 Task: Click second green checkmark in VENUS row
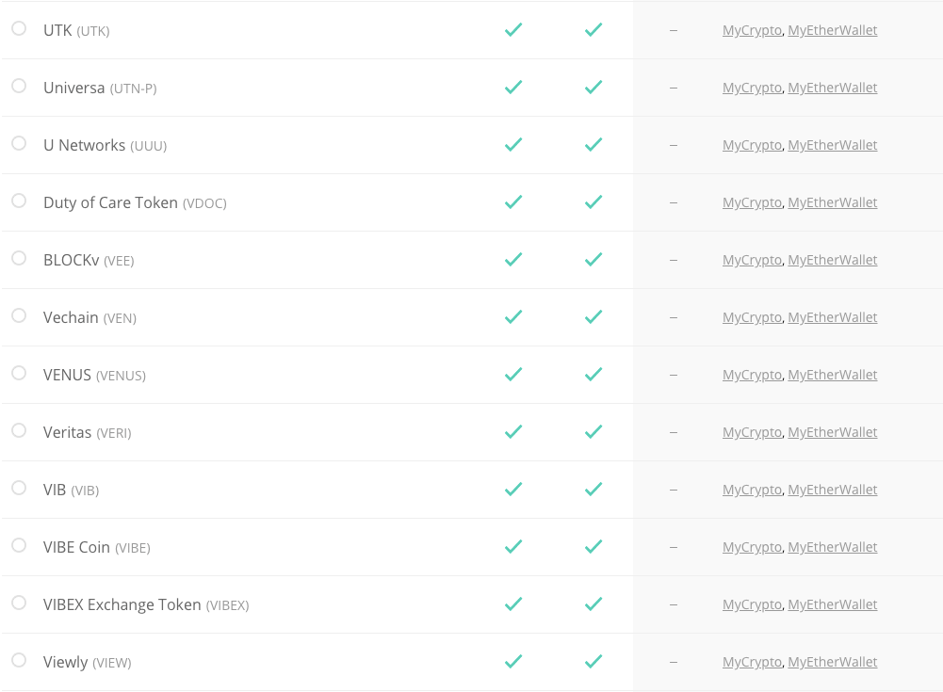(x=593, y=375)
